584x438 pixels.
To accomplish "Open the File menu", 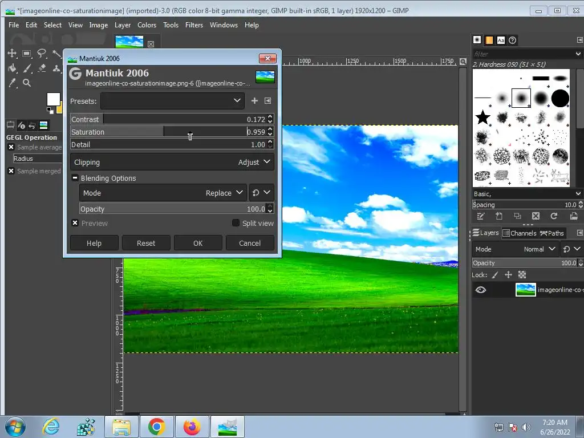I will [x=14, y=25].
